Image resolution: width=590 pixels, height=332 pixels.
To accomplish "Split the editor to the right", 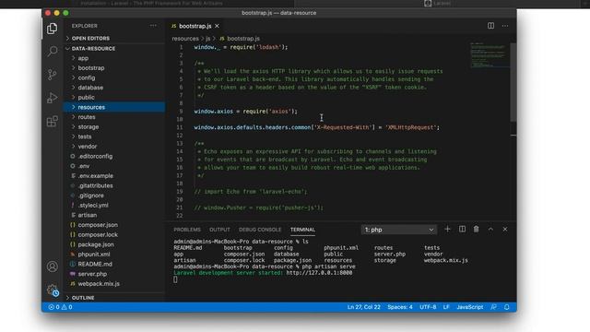I will coord(490,26).
